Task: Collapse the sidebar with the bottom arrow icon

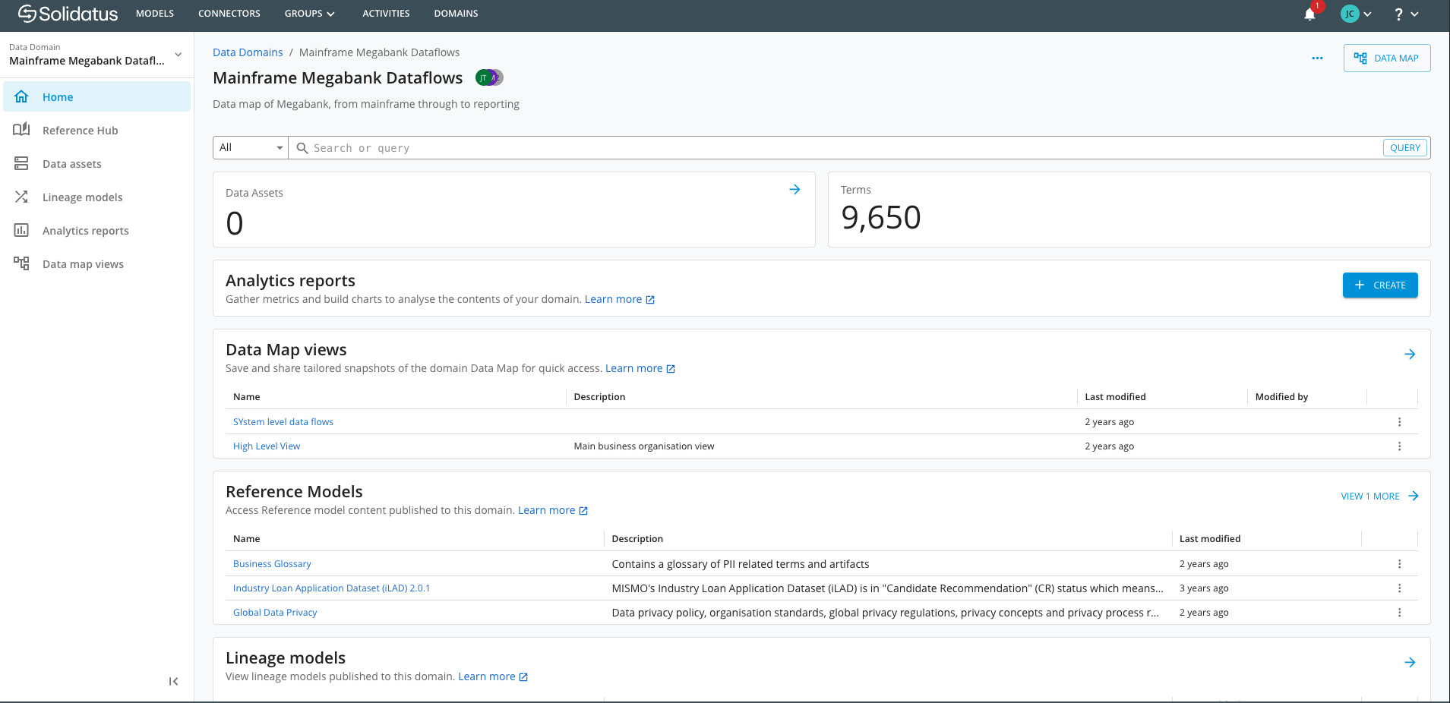Action: (x=173, y=682)
